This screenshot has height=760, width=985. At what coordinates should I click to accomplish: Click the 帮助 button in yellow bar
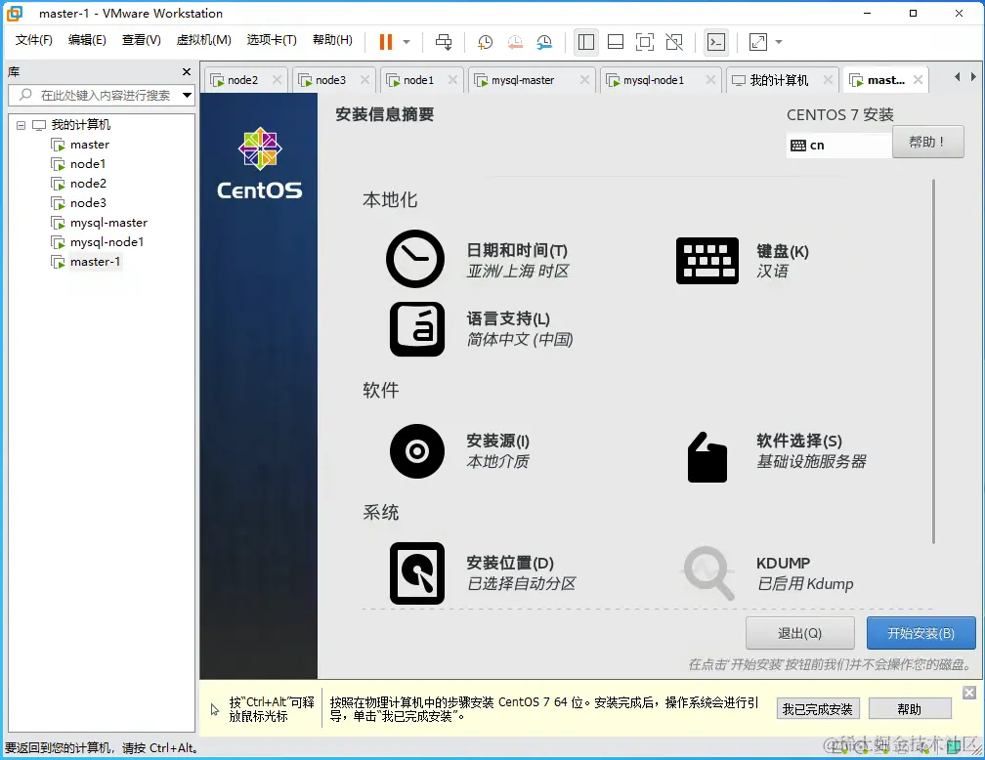click(x=910, y=709)
